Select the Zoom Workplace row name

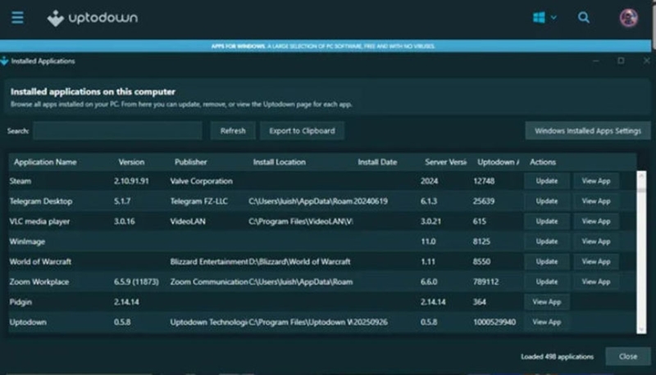point(39,282)
